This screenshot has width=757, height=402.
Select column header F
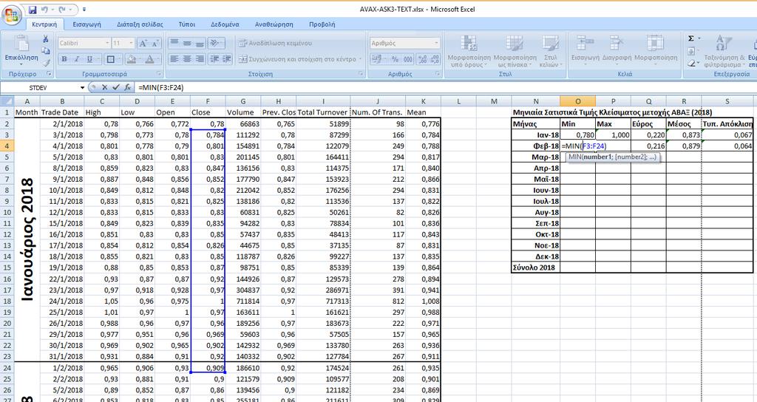[x=208, y=101]
